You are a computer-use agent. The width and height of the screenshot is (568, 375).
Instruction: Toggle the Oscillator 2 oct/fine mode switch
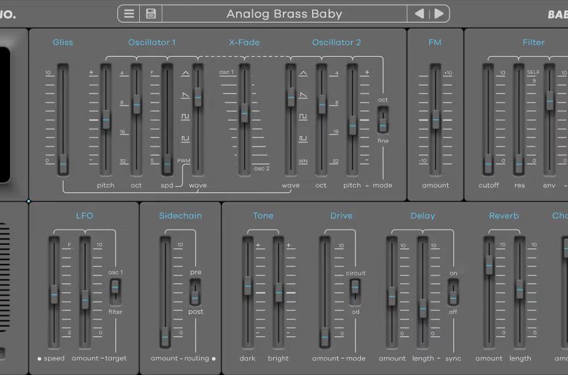click(x=383, y=120)
